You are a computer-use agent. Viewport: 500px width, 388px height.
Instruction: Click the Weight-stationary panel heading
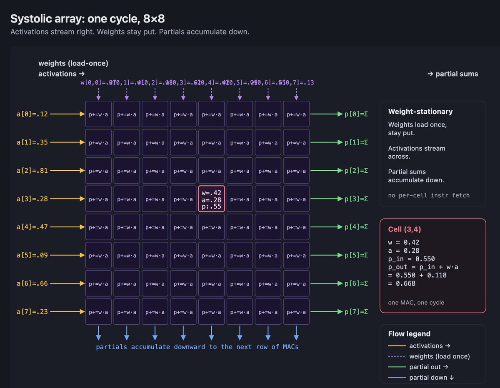420,112
